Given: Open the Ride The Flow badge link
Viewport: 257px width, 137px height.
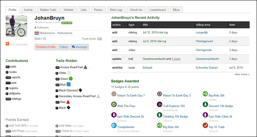Looking at the screenshot, I should pos(126,106).
